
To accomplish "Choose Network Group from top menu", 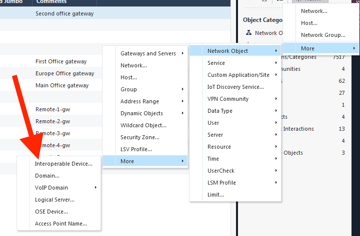I will (323, 35).
